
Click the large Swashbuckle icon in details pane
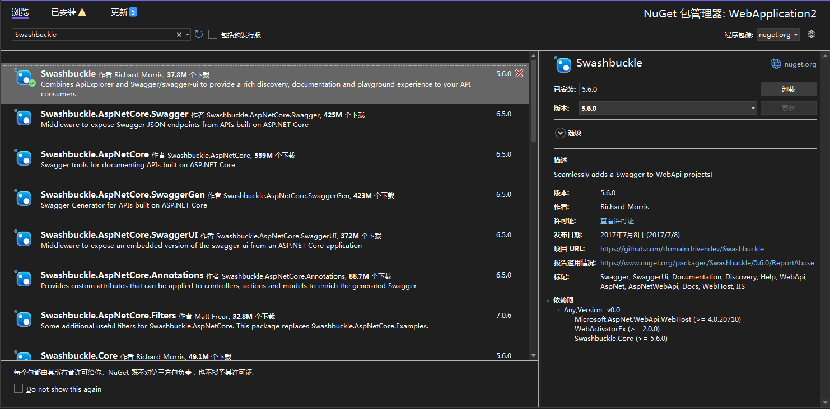click(x=563, y=64)
